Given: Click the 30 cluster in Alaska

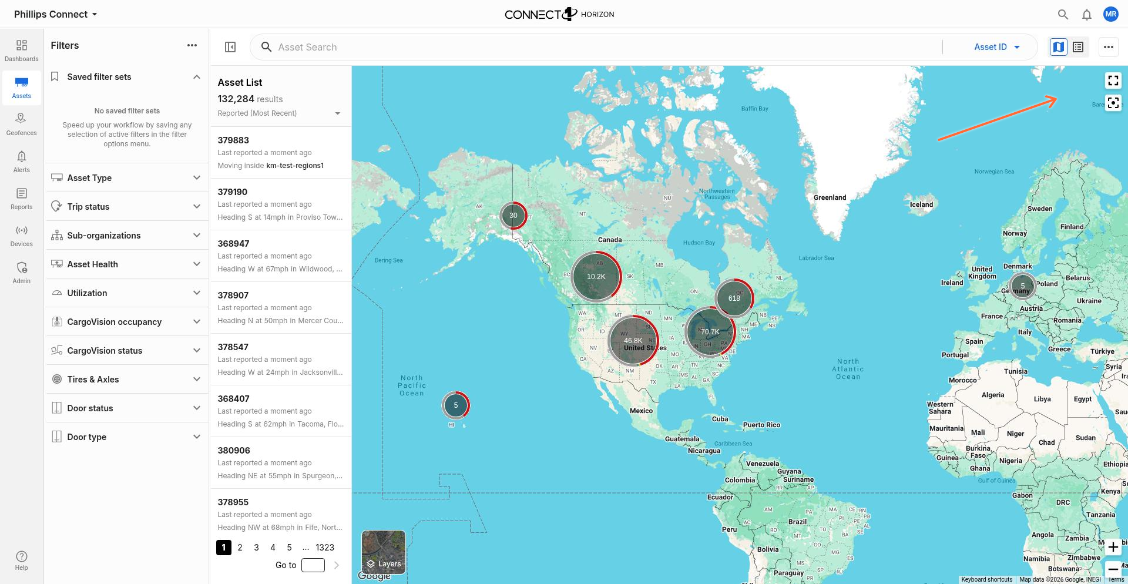Looking at the screenshot, I should click(x=513, y=216).
